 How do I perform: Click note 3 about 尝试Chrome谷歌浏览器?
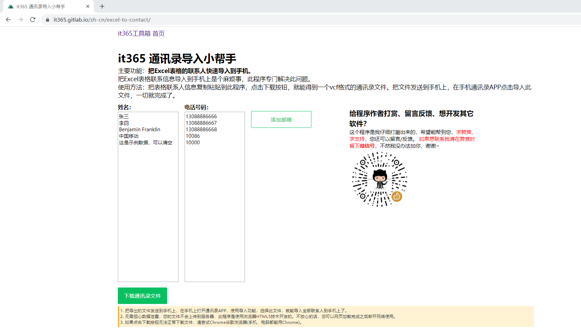(212, 322)
